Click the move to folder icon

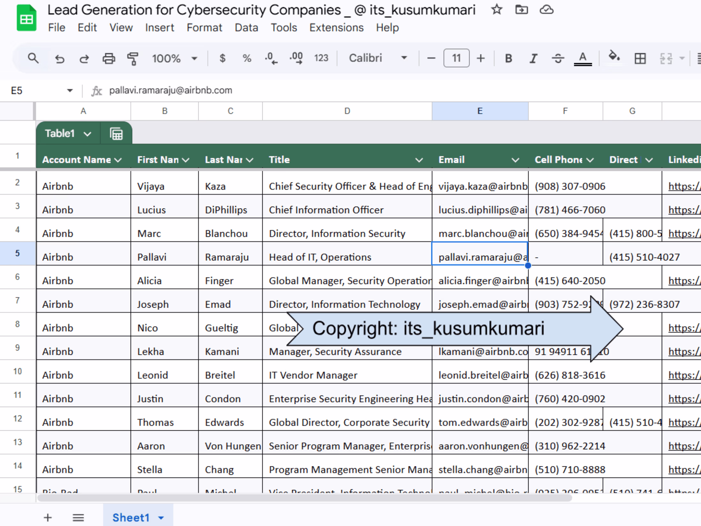click(521, 10)
